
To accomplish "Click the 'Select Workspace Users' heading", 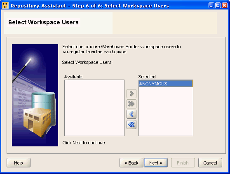I will 43,22.
